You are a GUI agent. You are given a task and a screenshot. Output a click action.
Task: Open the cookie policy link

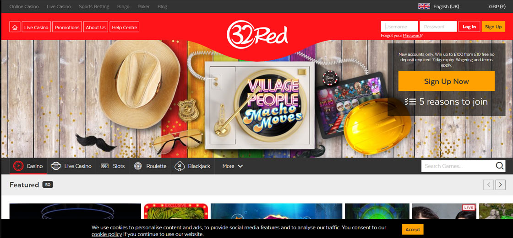107,234
